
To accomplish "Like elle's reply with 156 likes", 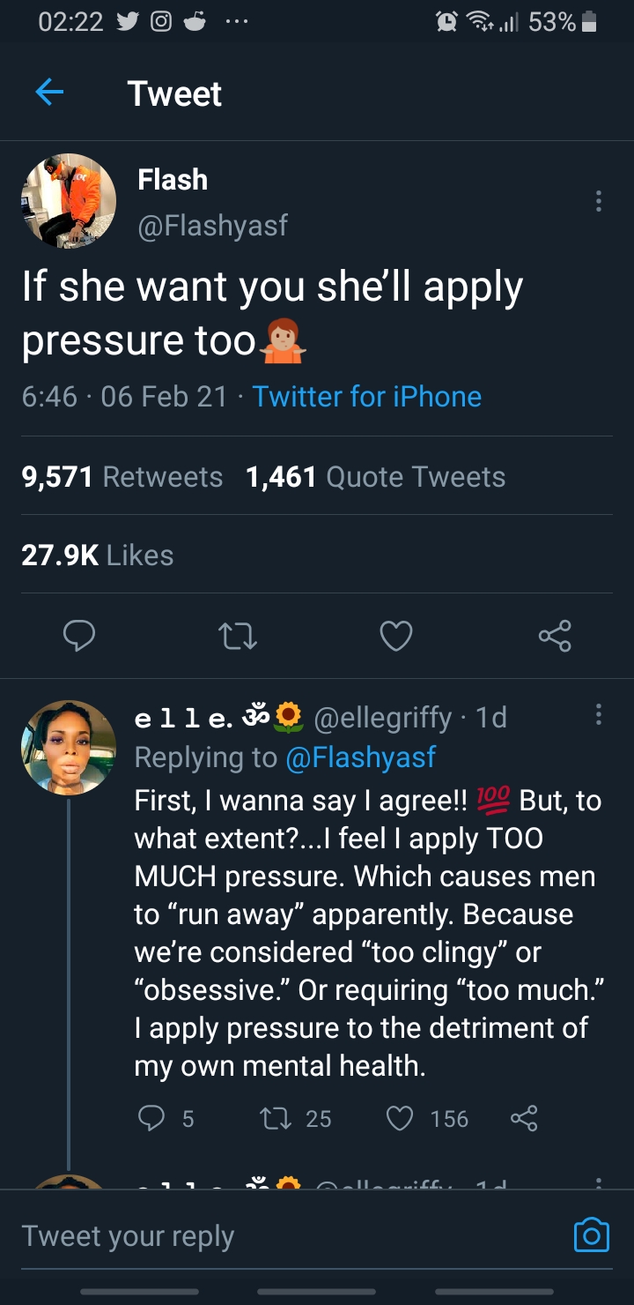I will 401,1119.
